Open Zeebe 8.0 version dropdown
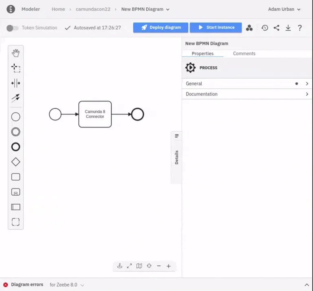 [67, 285]
